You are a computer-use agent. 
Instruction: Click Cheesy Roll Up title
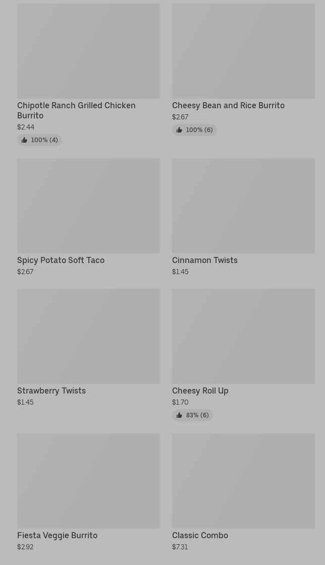[200, 391]
